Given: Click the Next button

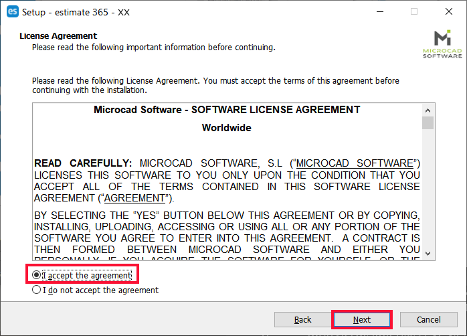Looking at the screenshot, I should tap(361, 320).
